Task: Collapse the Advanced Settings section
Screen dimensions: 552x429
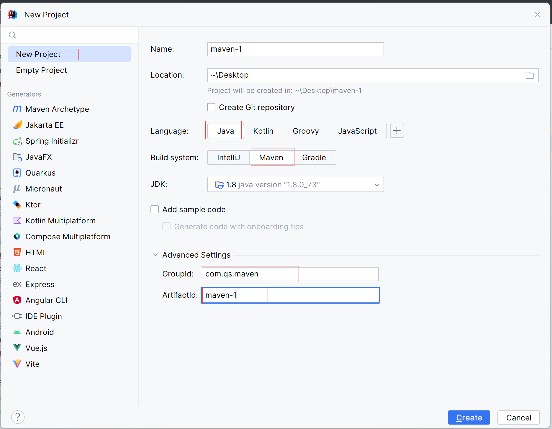Action: 155,255
